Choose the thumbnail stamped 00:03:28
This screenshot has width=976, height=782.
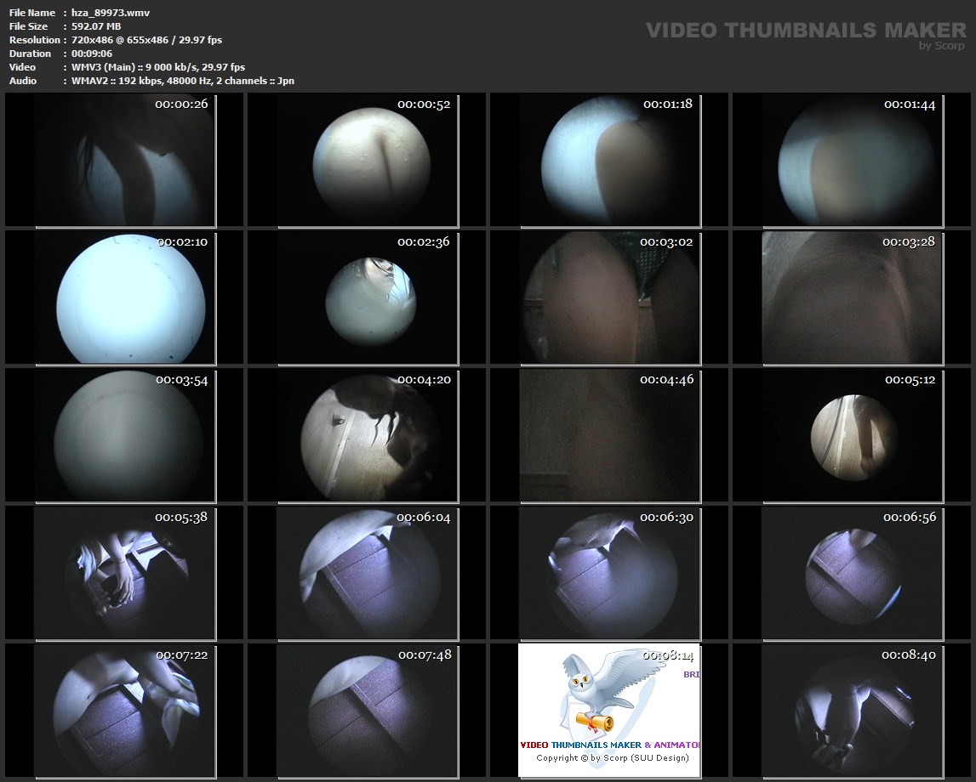click(x=852, y=297)
